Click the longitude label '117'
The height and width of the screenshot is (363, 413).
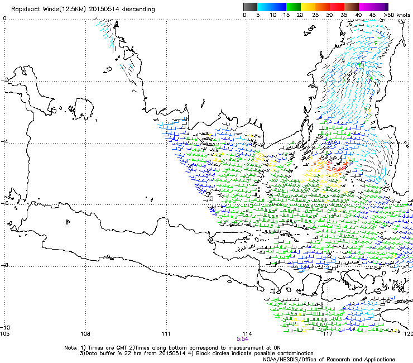point(328,334)
